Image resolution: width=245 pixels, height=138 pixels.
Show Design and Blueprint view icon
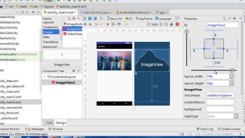point(95,19)
